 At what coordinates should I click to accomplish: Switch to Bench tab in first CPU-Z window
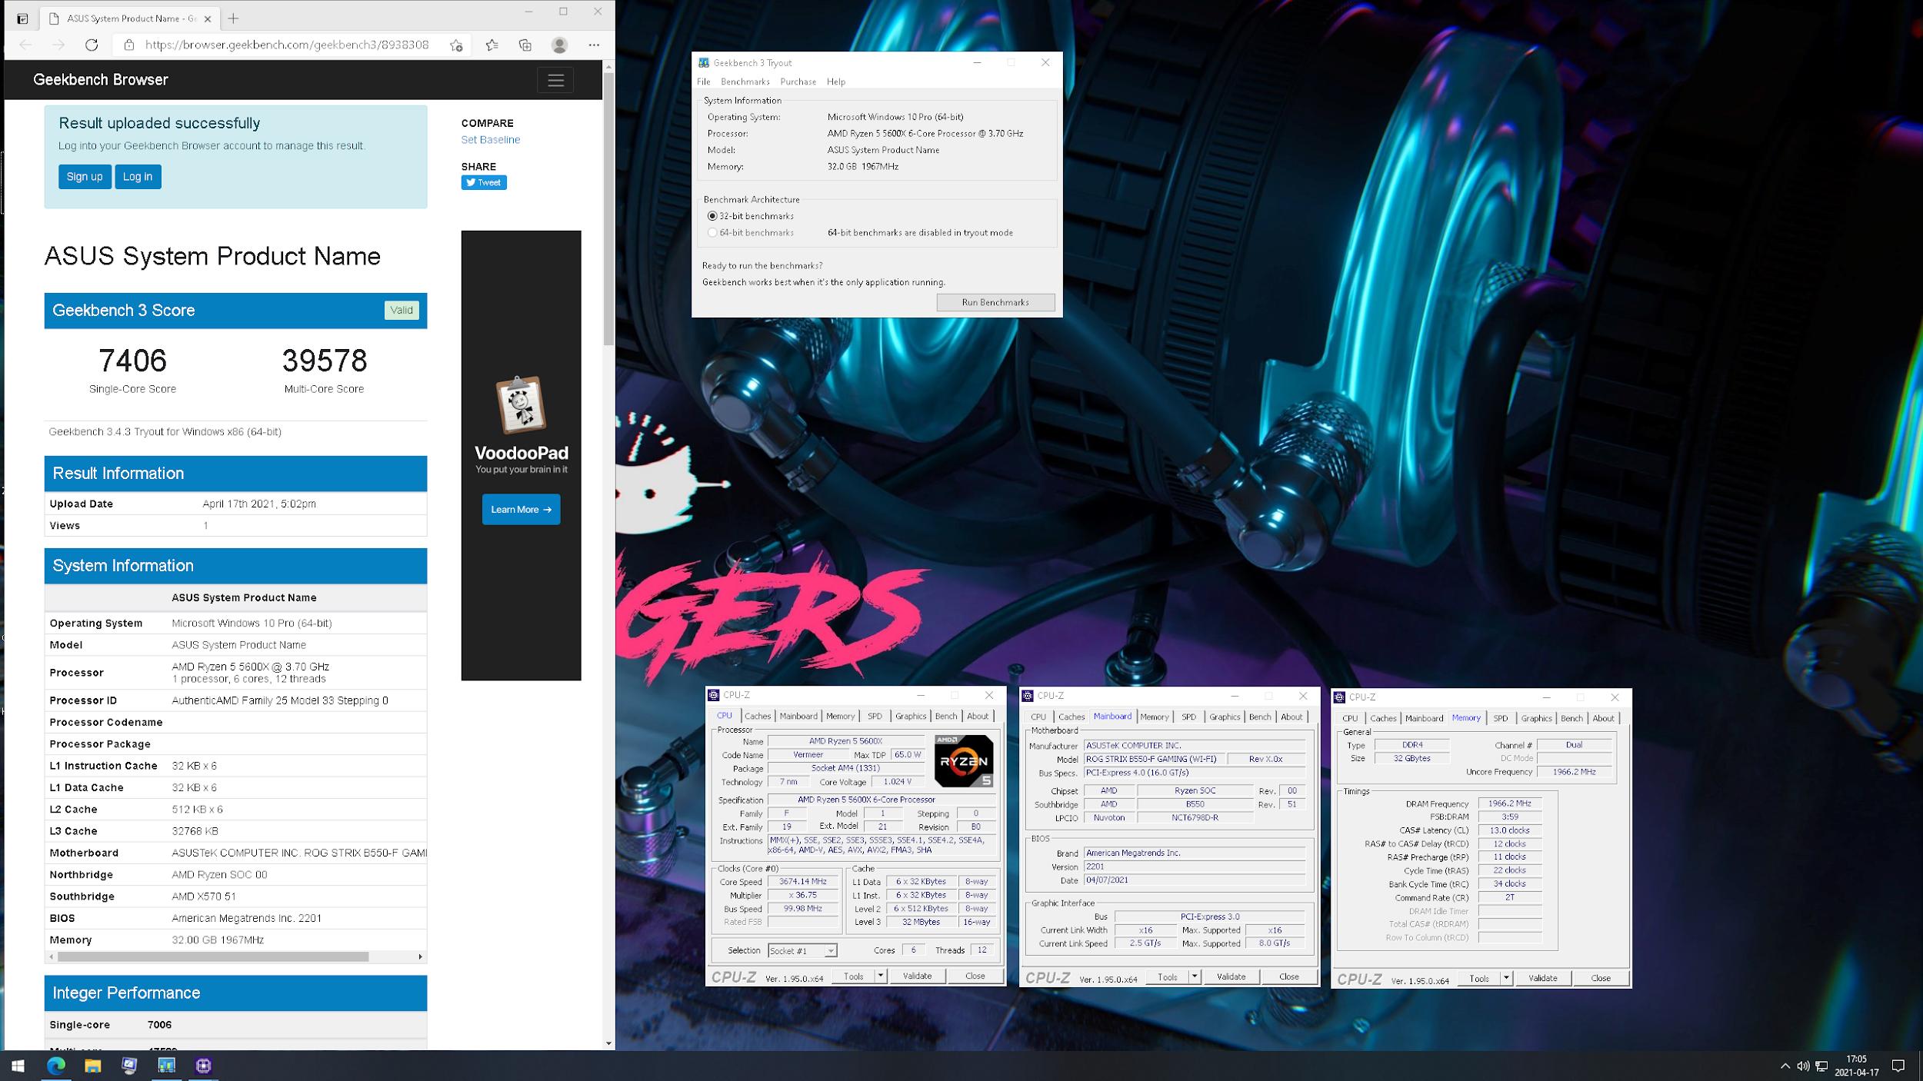point(946,716)
